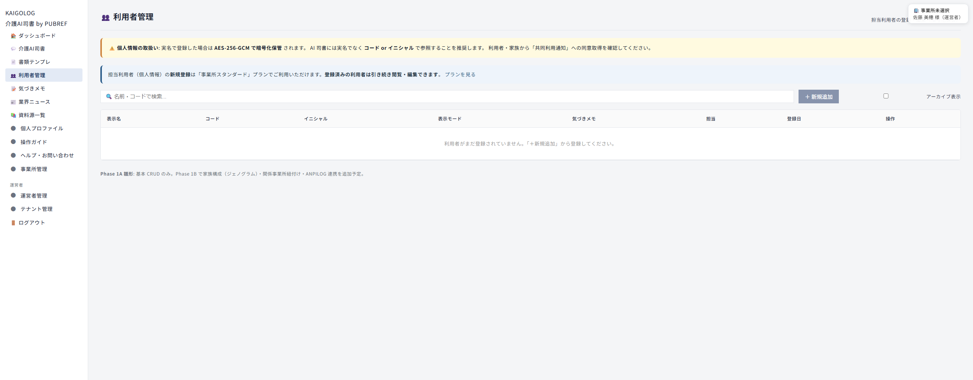973x380 pixels.
Task: Click the 操作 column header
Action: tap(890, 119)
